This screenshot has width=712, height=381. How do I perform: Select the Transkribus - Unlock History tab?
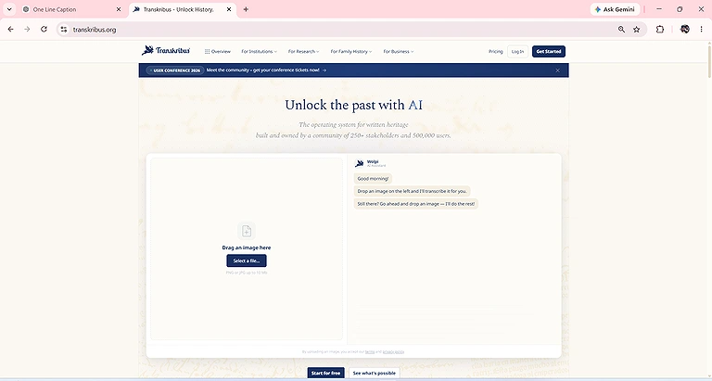click(183, 9)
